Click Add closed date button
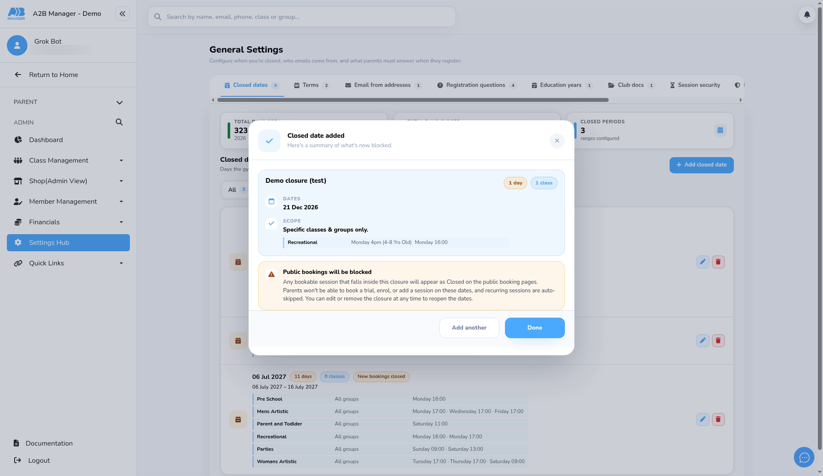Viewport: 823px width, 476px height. (701, 165)
